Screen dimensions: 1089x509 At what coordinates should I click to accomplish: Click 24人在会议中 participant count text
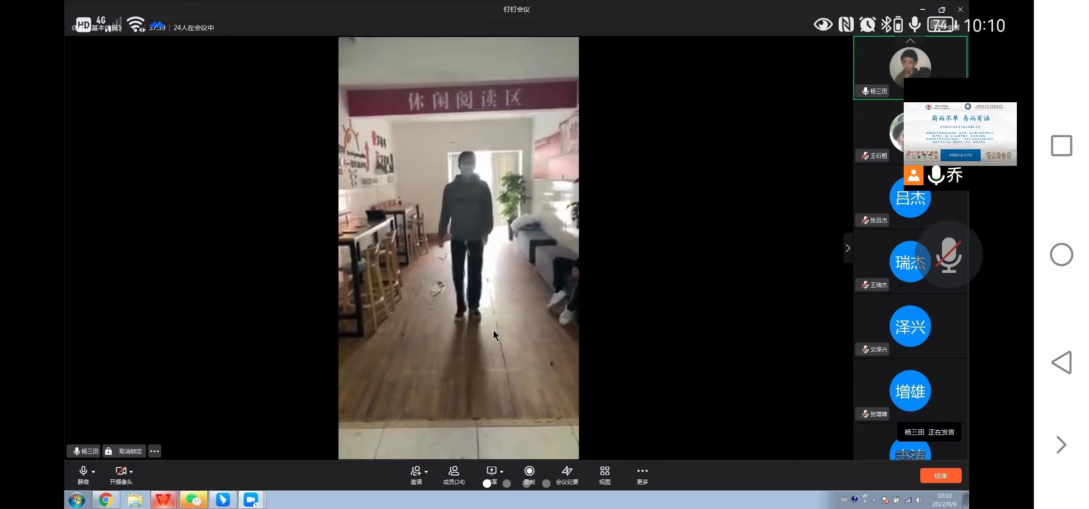pyautogui.click(x=194, y=28)
